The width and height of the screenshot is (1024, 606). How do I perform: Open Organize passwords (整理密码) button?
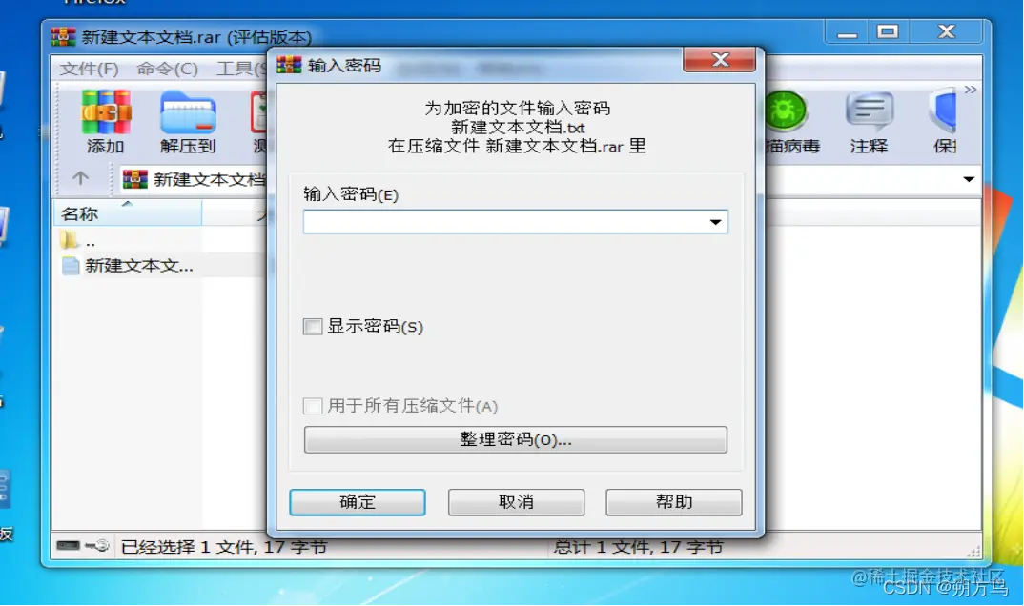(x=515, y=439)
